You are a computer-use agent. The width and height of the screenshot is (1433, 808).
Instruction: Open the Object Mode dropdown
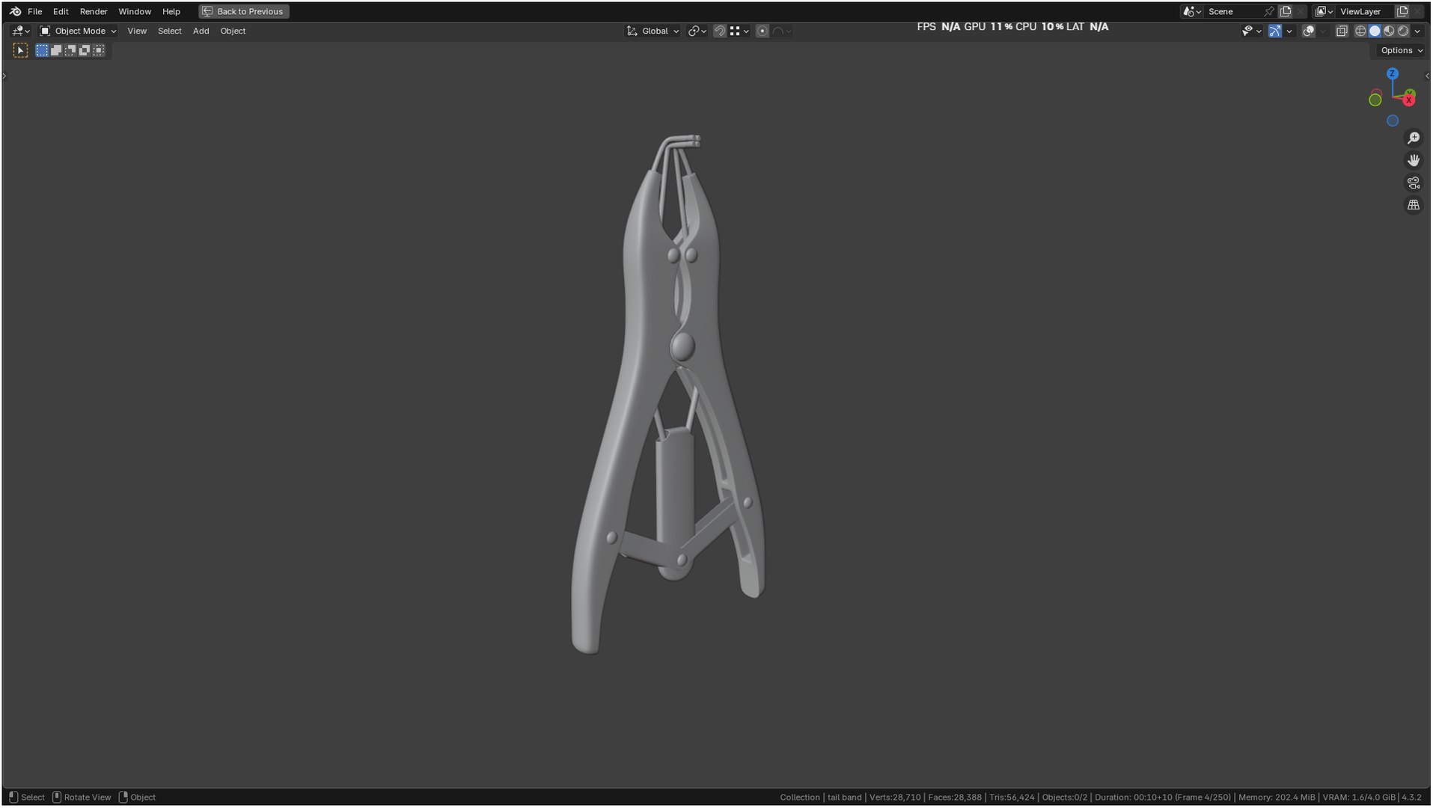[x=78, y=31]
